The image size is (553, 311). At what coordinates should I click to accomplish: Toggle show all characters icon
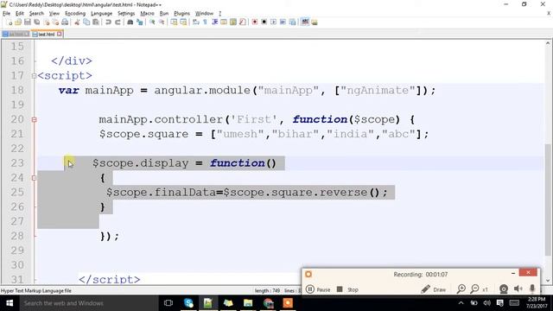coord(206,22)
